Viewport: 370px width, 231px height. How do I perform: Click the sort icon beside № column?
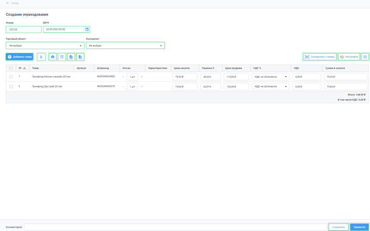(x=25, y=68)
